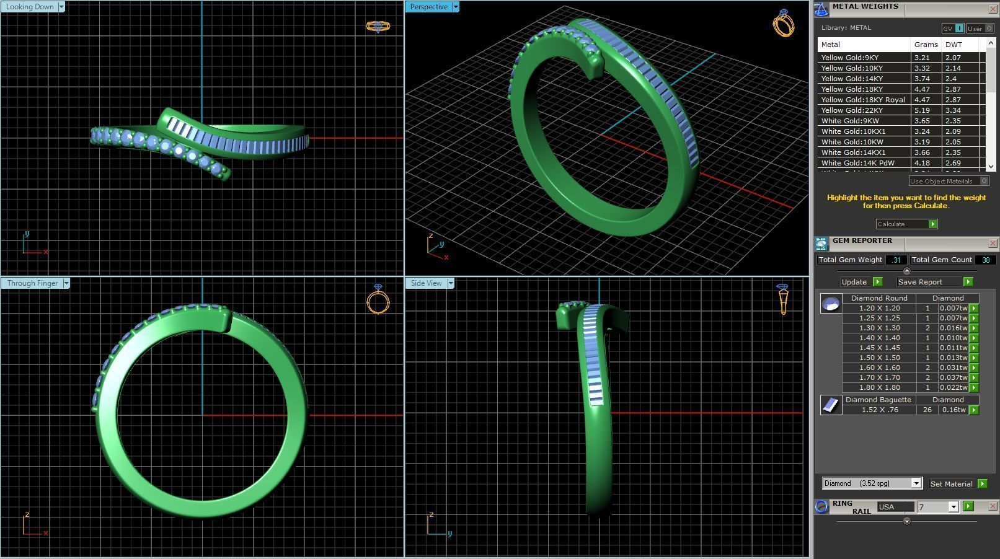Click the Looking Down viewport label
This screenshot has width=1000, height=559.
coord(29,7)
